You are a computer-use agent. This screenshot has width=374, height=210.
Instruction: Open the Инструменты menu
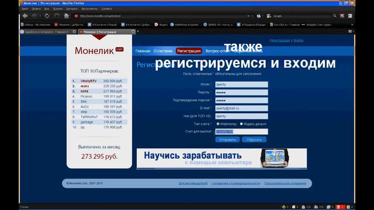pos(89,9)
